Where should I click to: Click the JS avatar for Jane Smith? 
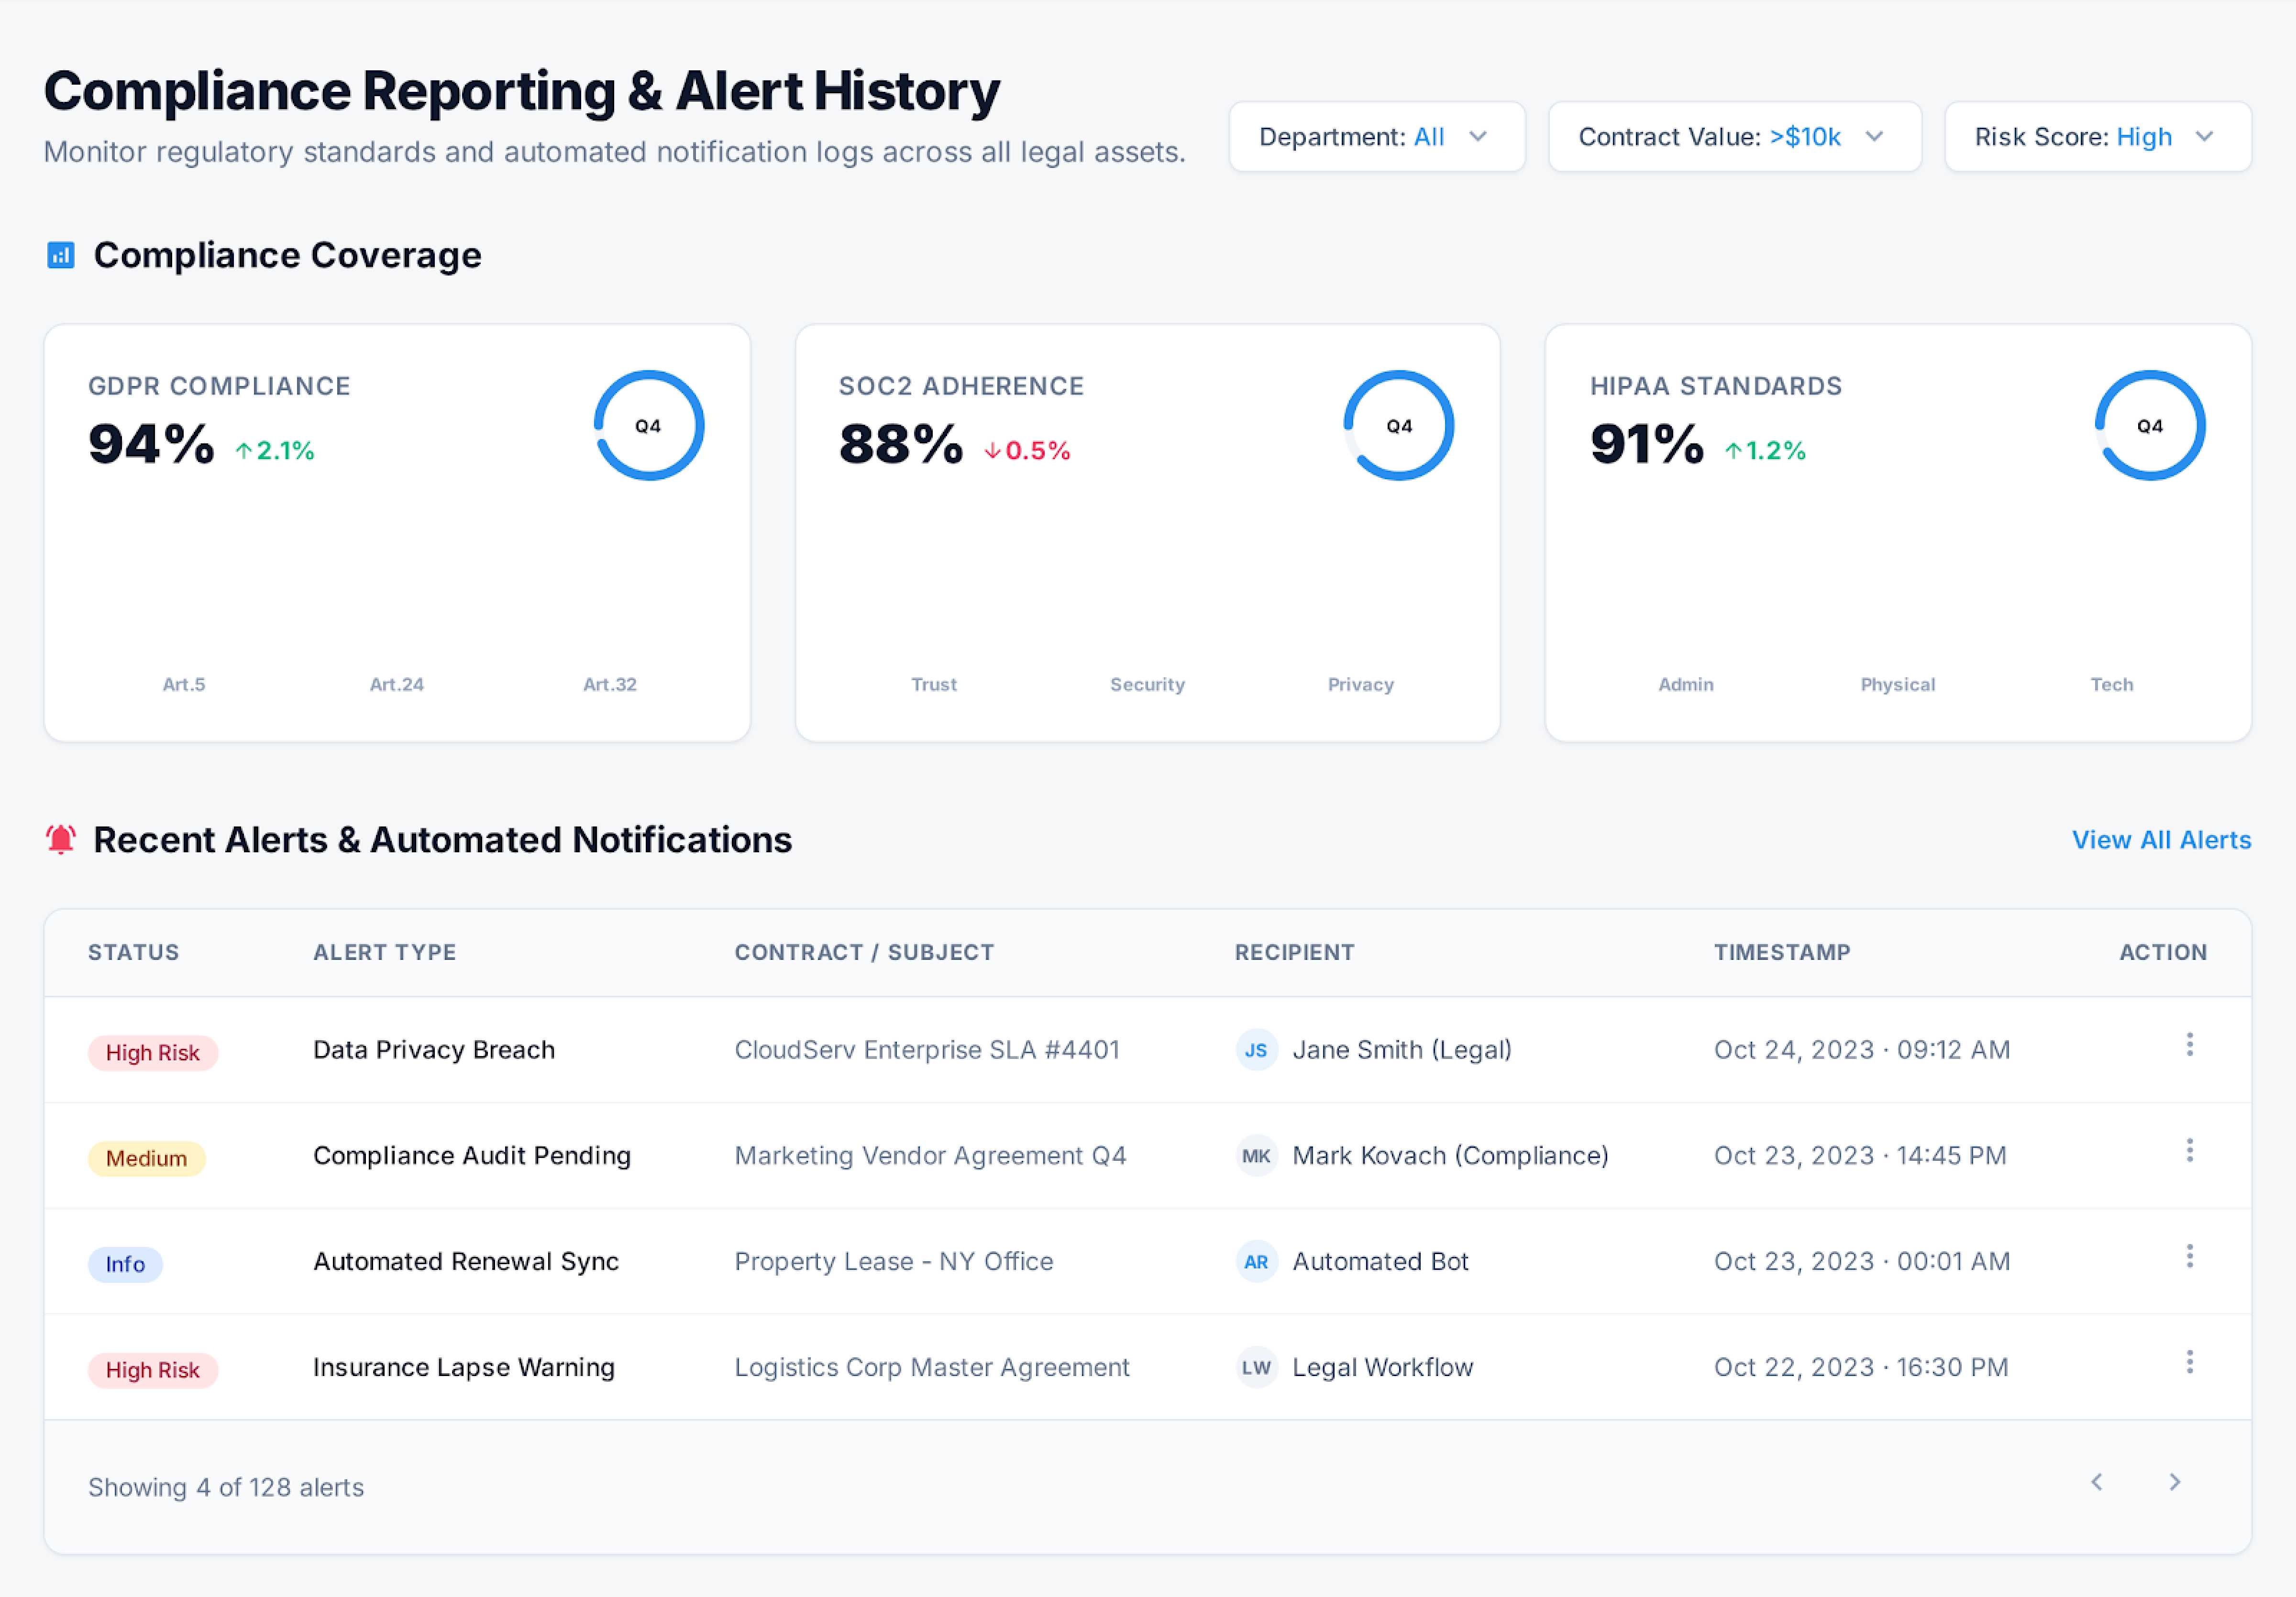[x=1256, y=1050]
